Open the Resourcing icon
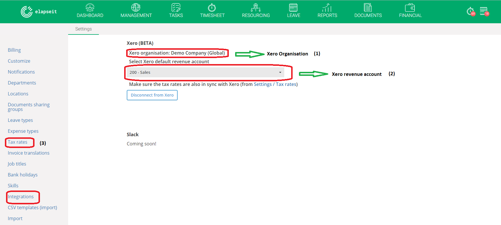The height and width of the screenshot is (225, 501). (x=256, y=7)
